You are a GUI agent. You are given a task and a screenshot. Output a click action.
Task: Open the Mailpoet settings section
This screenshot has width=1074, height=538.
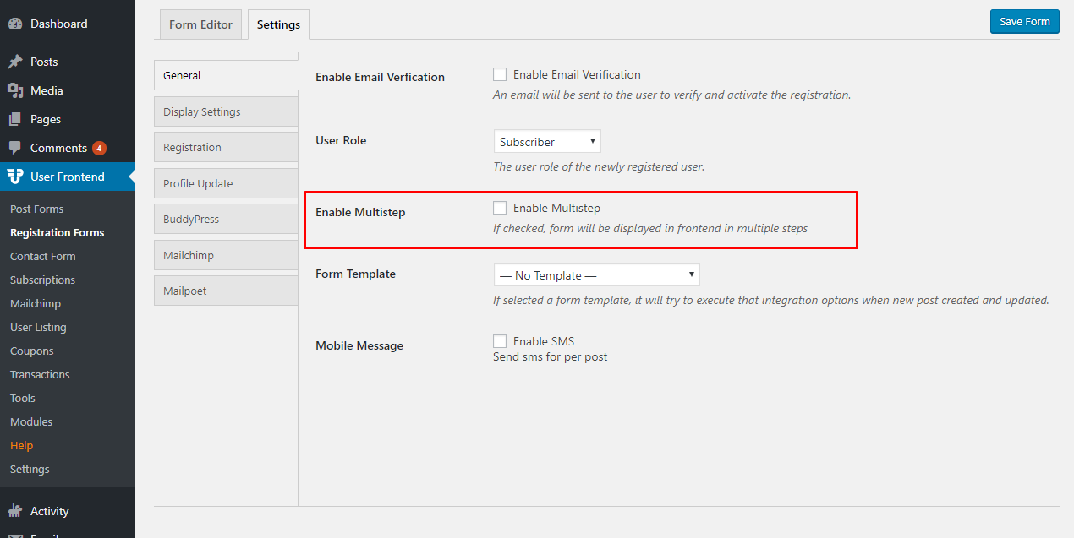(226, 291)
